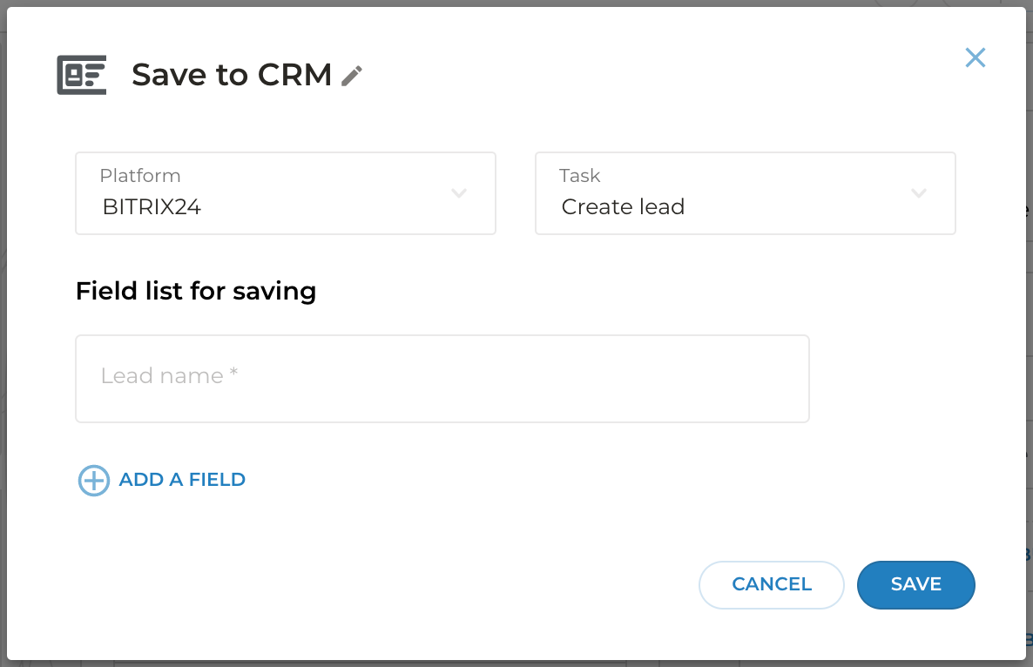Click the circled plus icon for adding a field
The image size is (1033, 667).
tap(93, 480)
